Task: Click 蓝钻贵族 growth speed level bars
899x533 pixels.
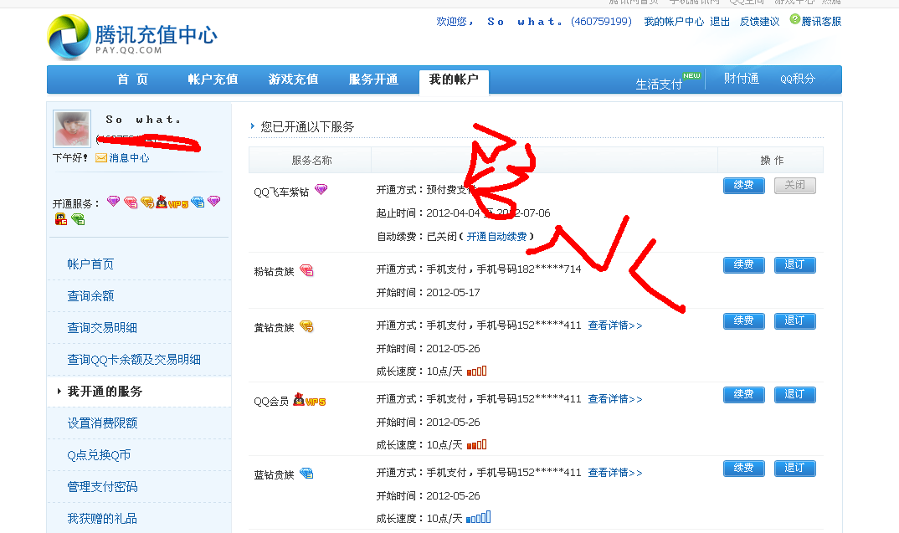Action: [x=478, y=518]
